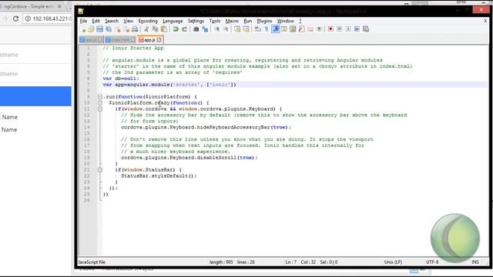Click the Open file folder icon
Screen dimensions: 493x277
pyautogui.click(x=91, y=29)
